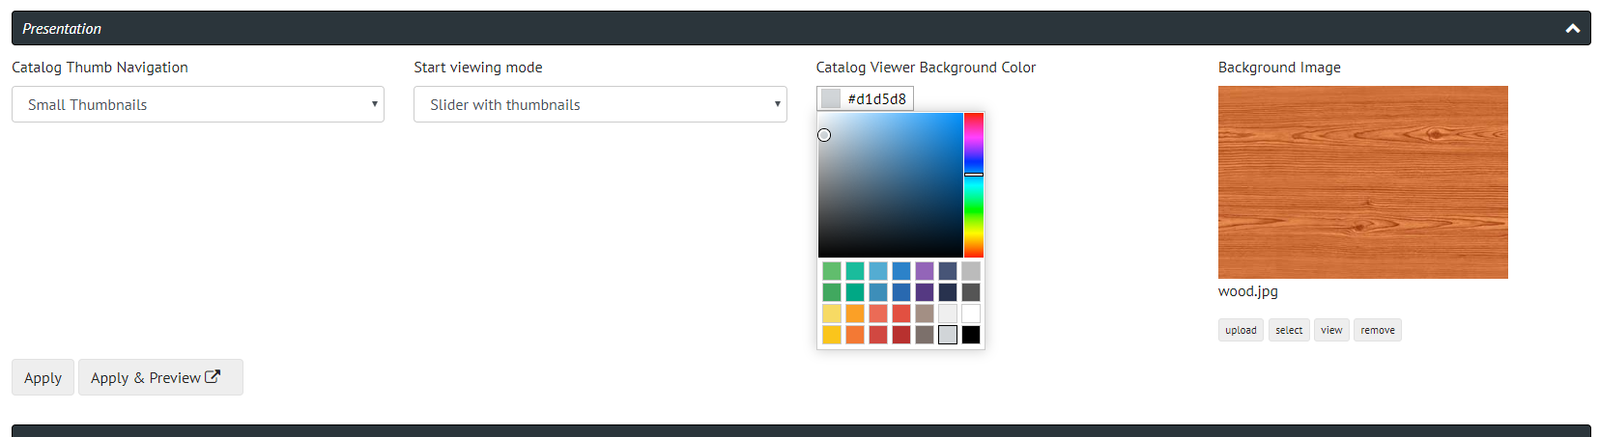This screenshot has height=437, width=1599.
Task: Click the wood background image thumbnail
Action: click(x=1363, y=182)
